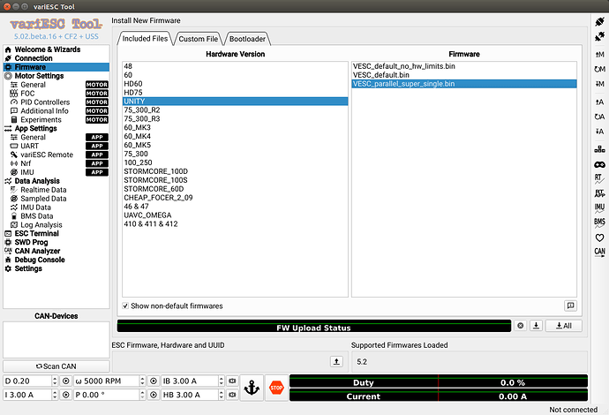Screen dimensions: 609x415
Task: Toggle BMS data streaming icon
Action: [599, 223]
